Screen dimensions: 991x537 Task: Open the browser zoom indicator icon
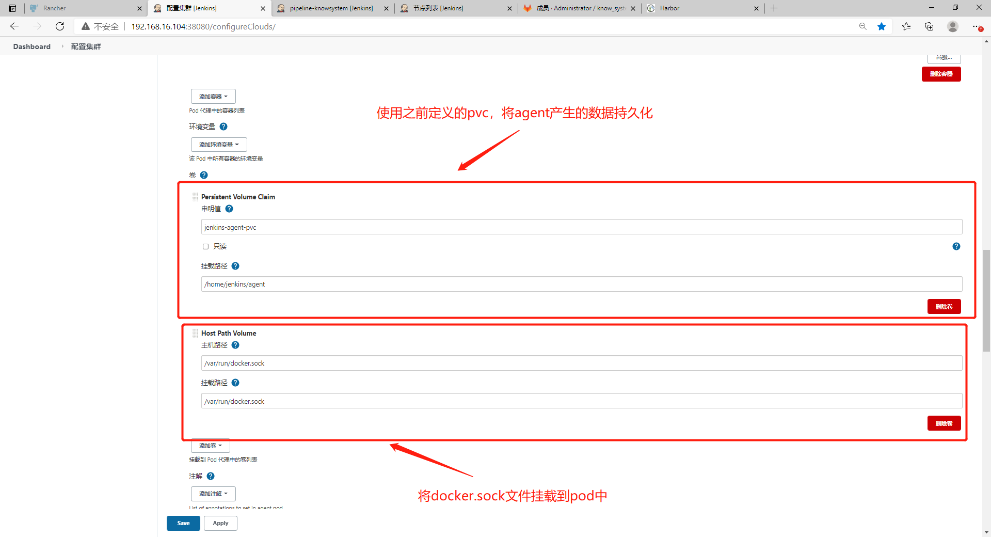pyautogui.click(x=862, y=26)
